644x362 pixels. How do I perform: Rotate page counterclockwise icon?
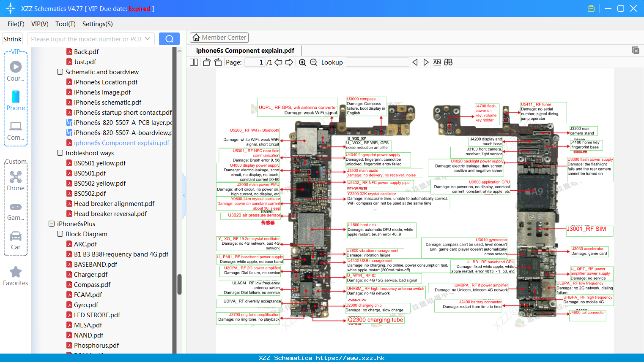click(x=206, y=62)
